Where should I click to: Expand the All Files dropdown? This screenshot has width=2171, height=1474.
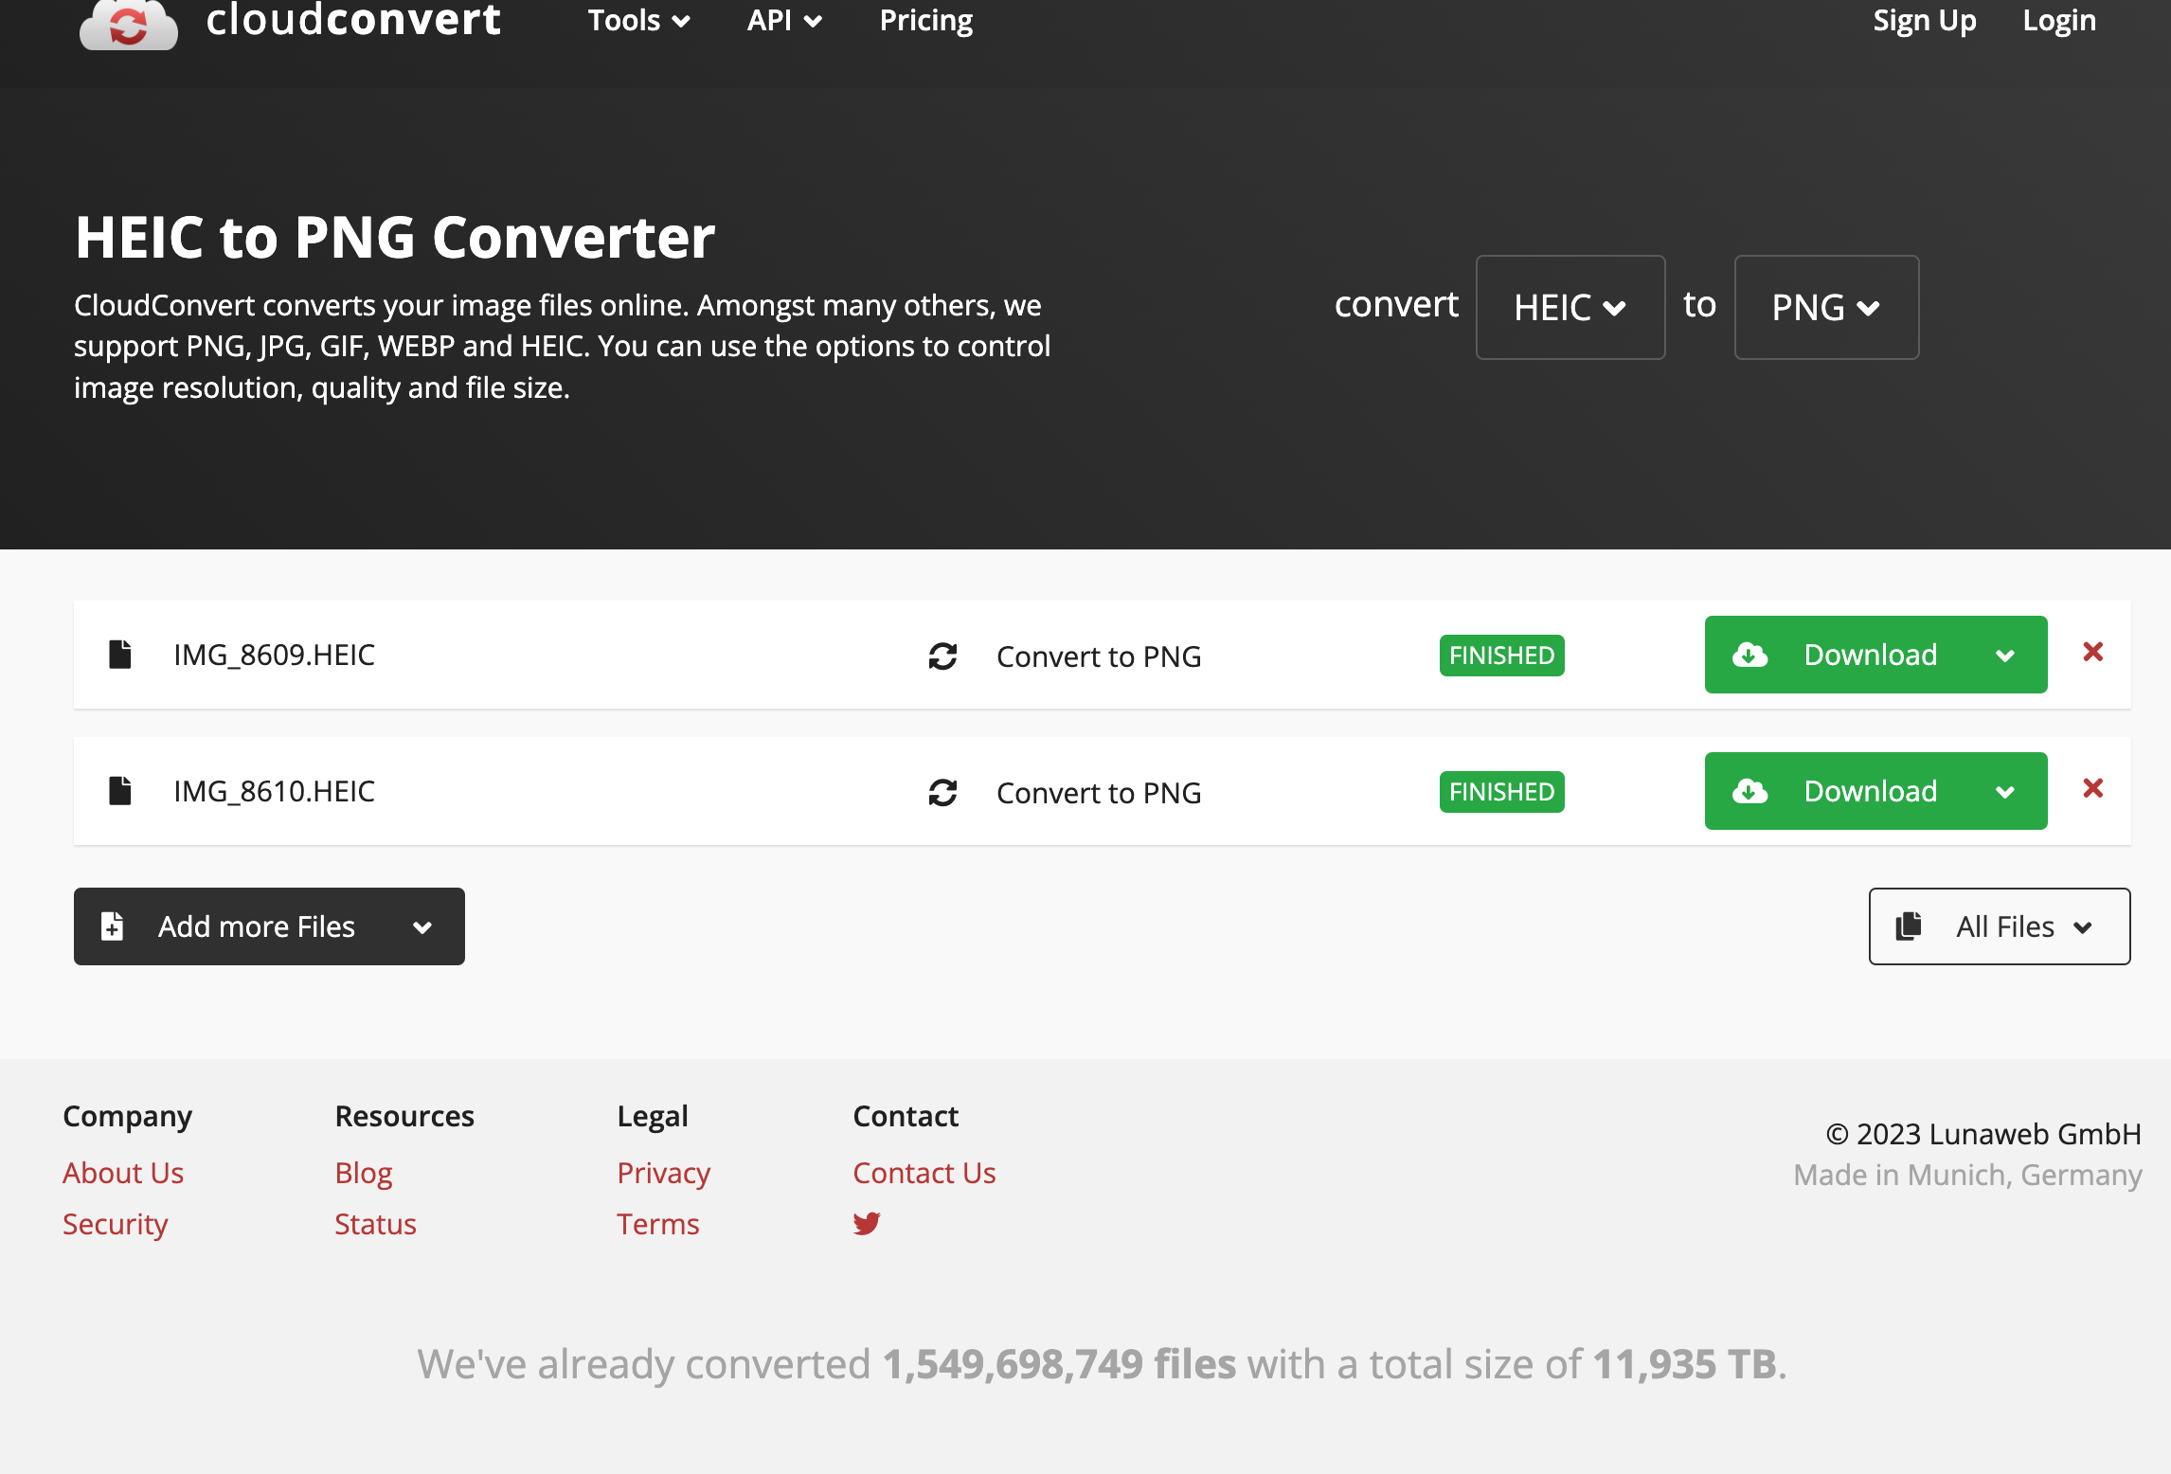coord(1999,926)
